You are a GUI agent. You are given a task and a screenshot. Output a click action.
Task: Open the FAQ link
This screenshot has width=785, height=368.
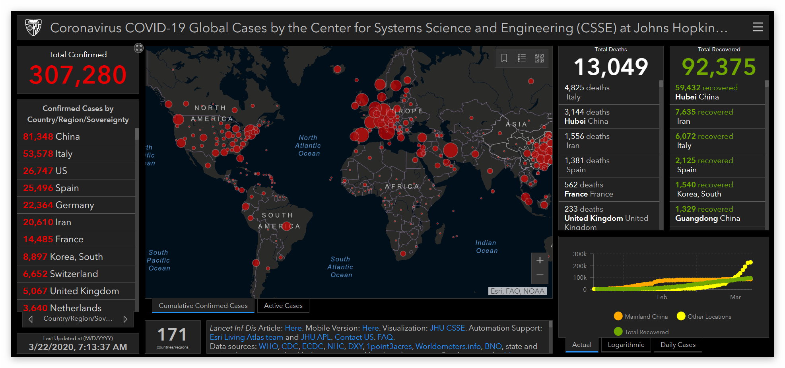(385, 337)
